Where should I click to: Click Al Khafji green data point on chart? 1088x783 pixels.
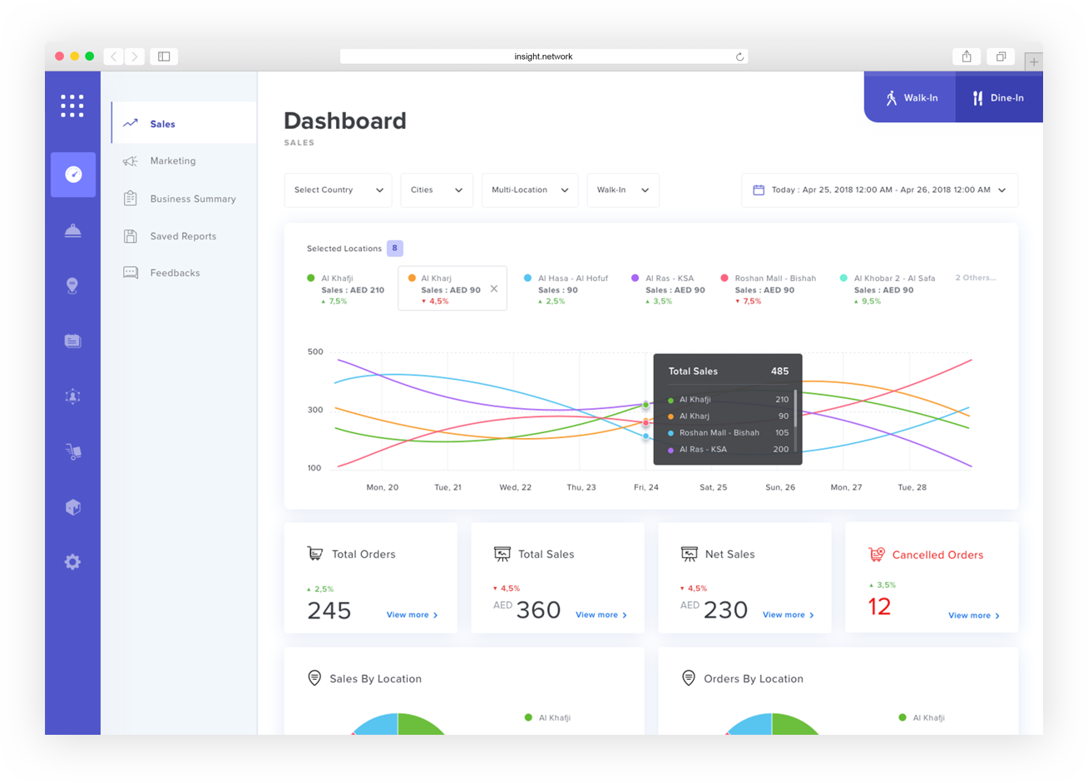[646, 405]
